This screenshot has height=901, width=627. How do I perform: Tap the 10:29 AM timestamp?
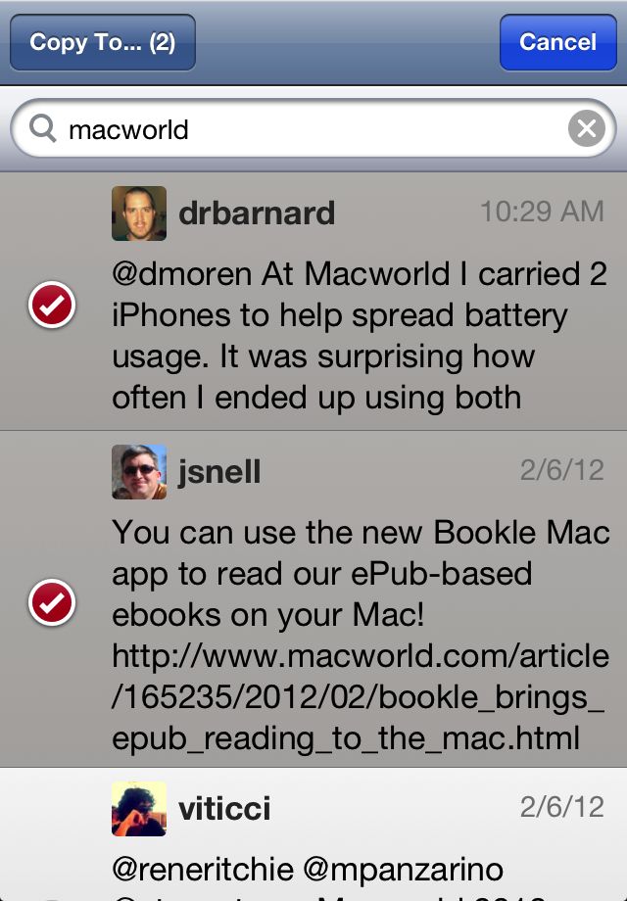pyautogui.click(x=542, y=212)
